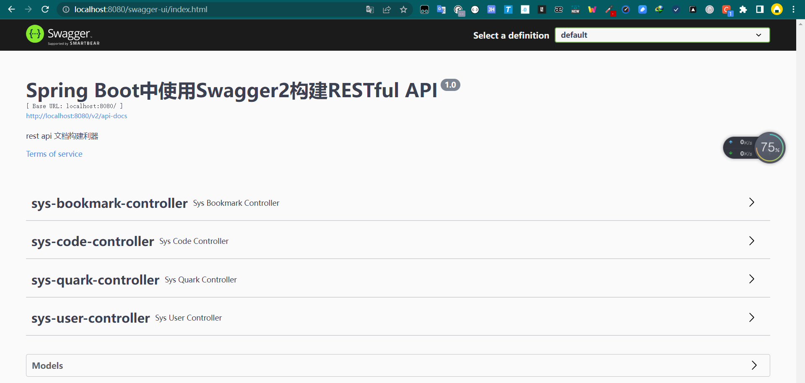
Task: Open the api-docs JSON link
Action: (x=77, y=116)
